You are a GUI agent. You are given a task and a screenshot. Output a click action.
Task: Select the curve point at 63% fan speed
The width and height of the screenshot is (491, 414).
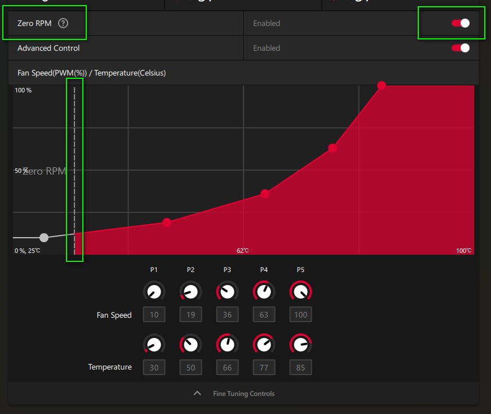tap(333, 148)
